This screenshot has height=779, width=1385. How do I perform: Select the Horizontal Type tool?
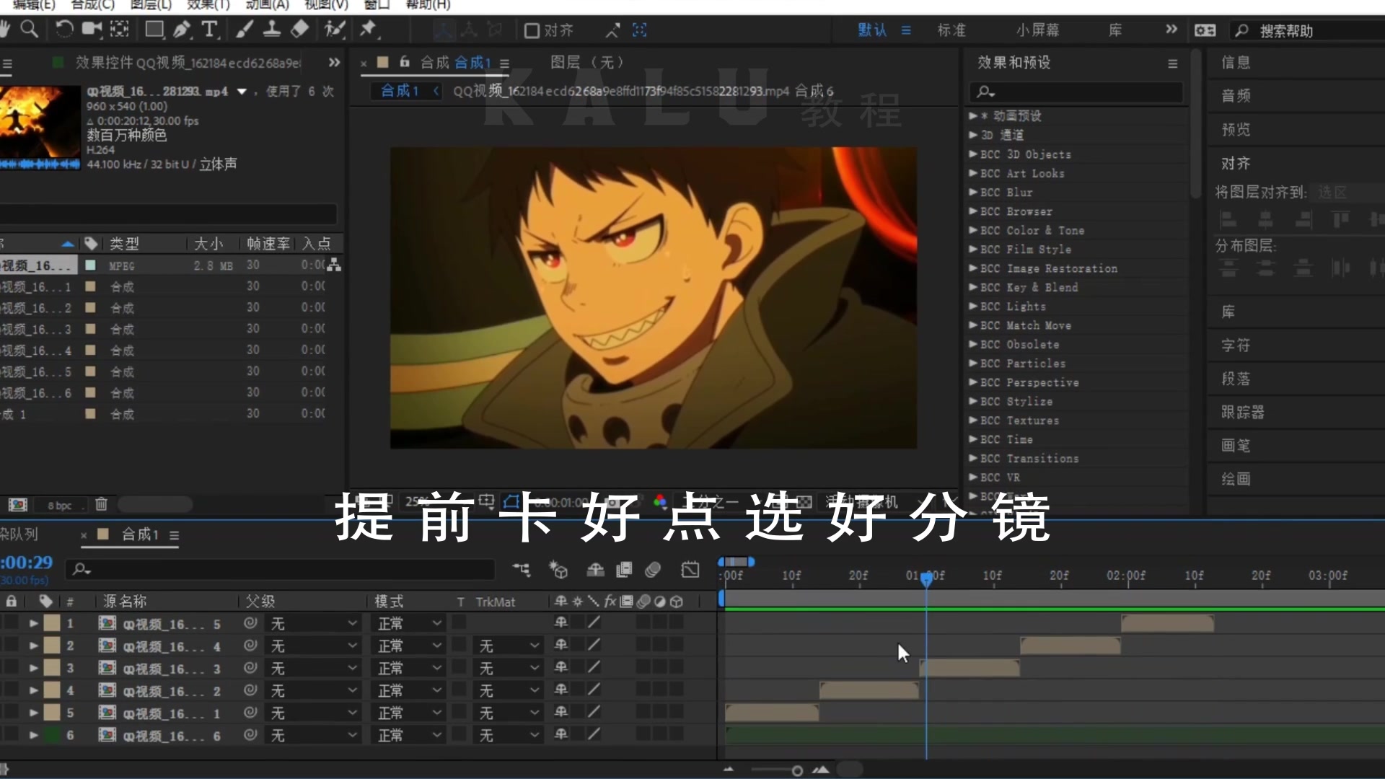click(x=209, y=30)
